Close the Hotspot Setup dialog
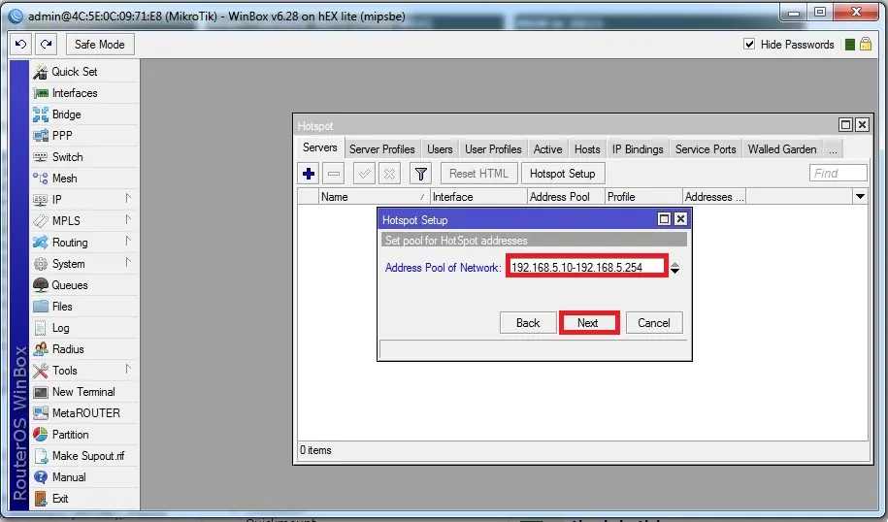The width and height of the screenshot is (888, 522). [x=680, y=219]
